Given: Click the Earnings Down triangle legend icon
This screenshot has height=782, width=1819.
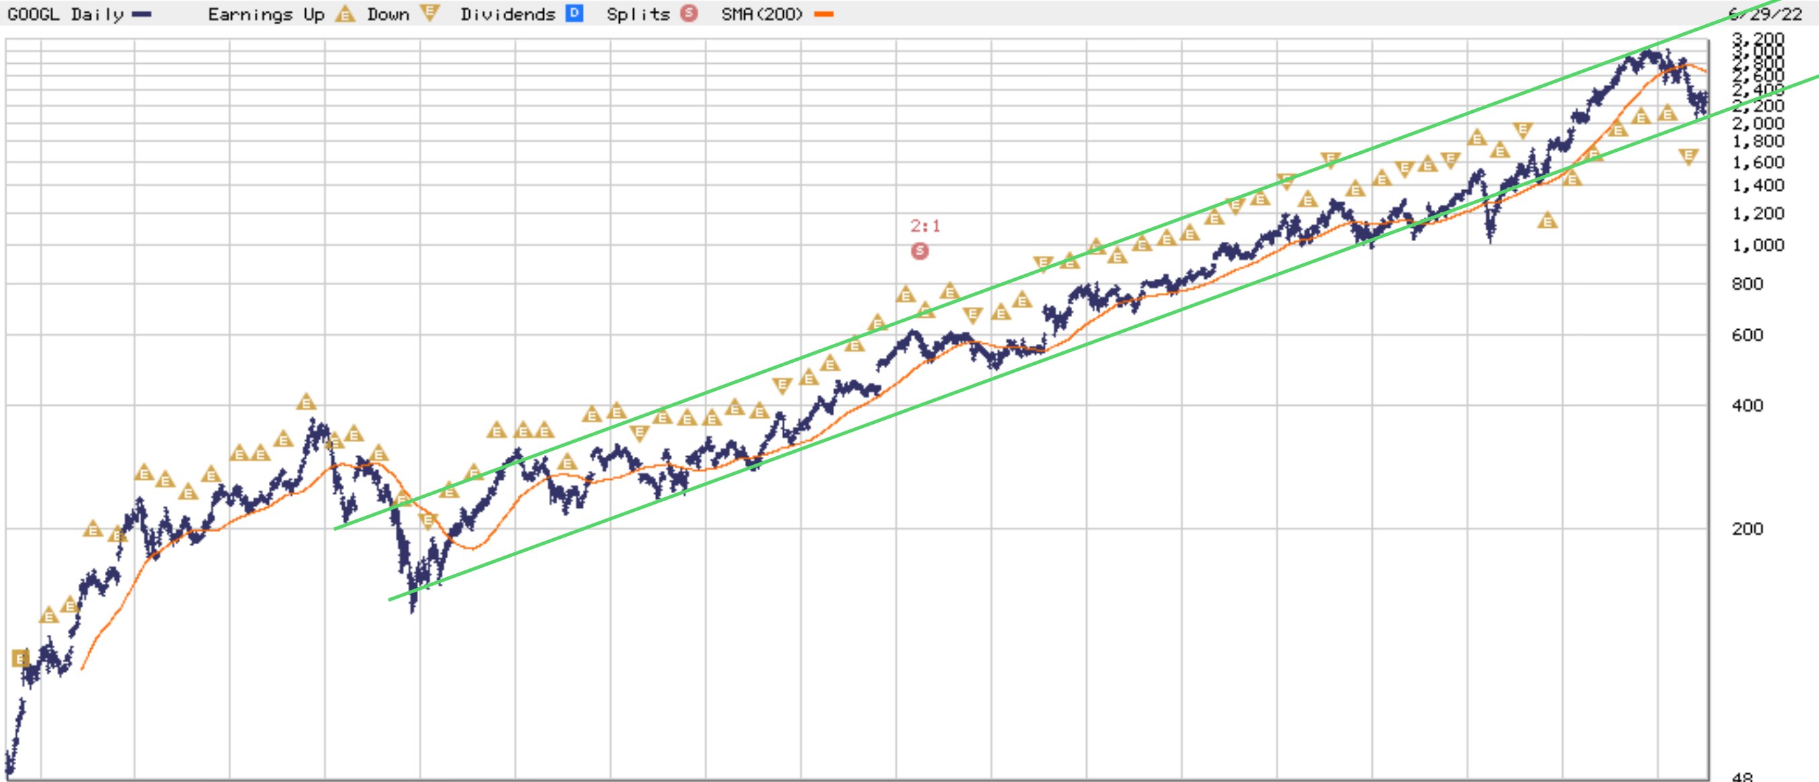Looking at the screenshot, I should 430,13.
